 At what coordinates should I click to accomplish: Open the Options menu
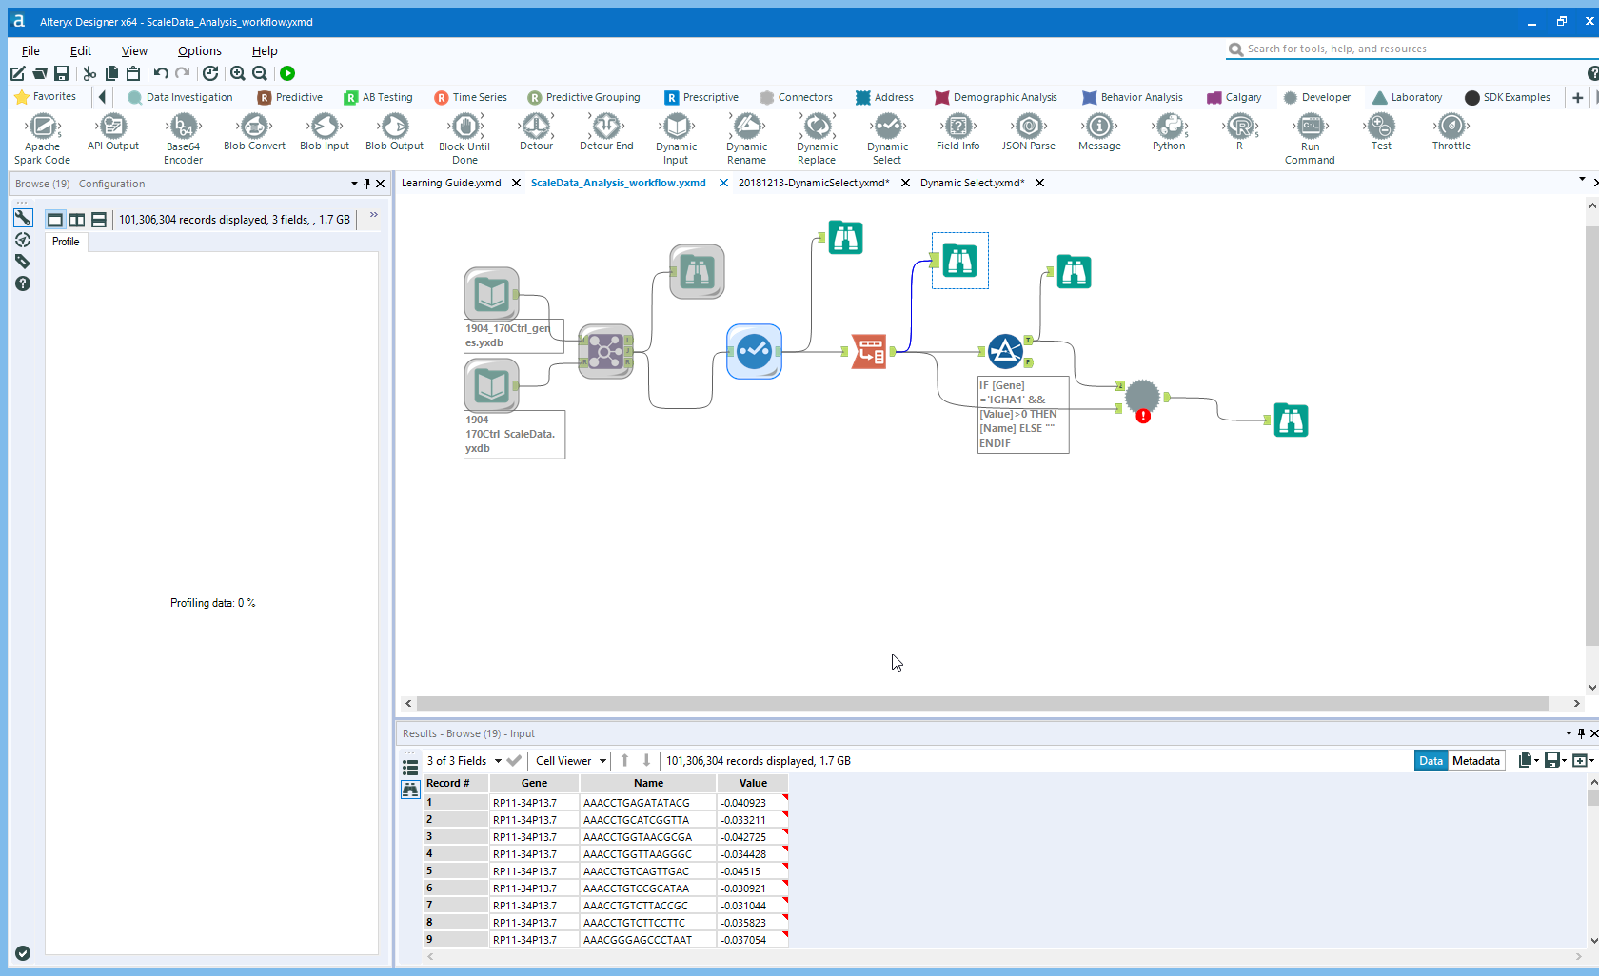coord(199,50)
